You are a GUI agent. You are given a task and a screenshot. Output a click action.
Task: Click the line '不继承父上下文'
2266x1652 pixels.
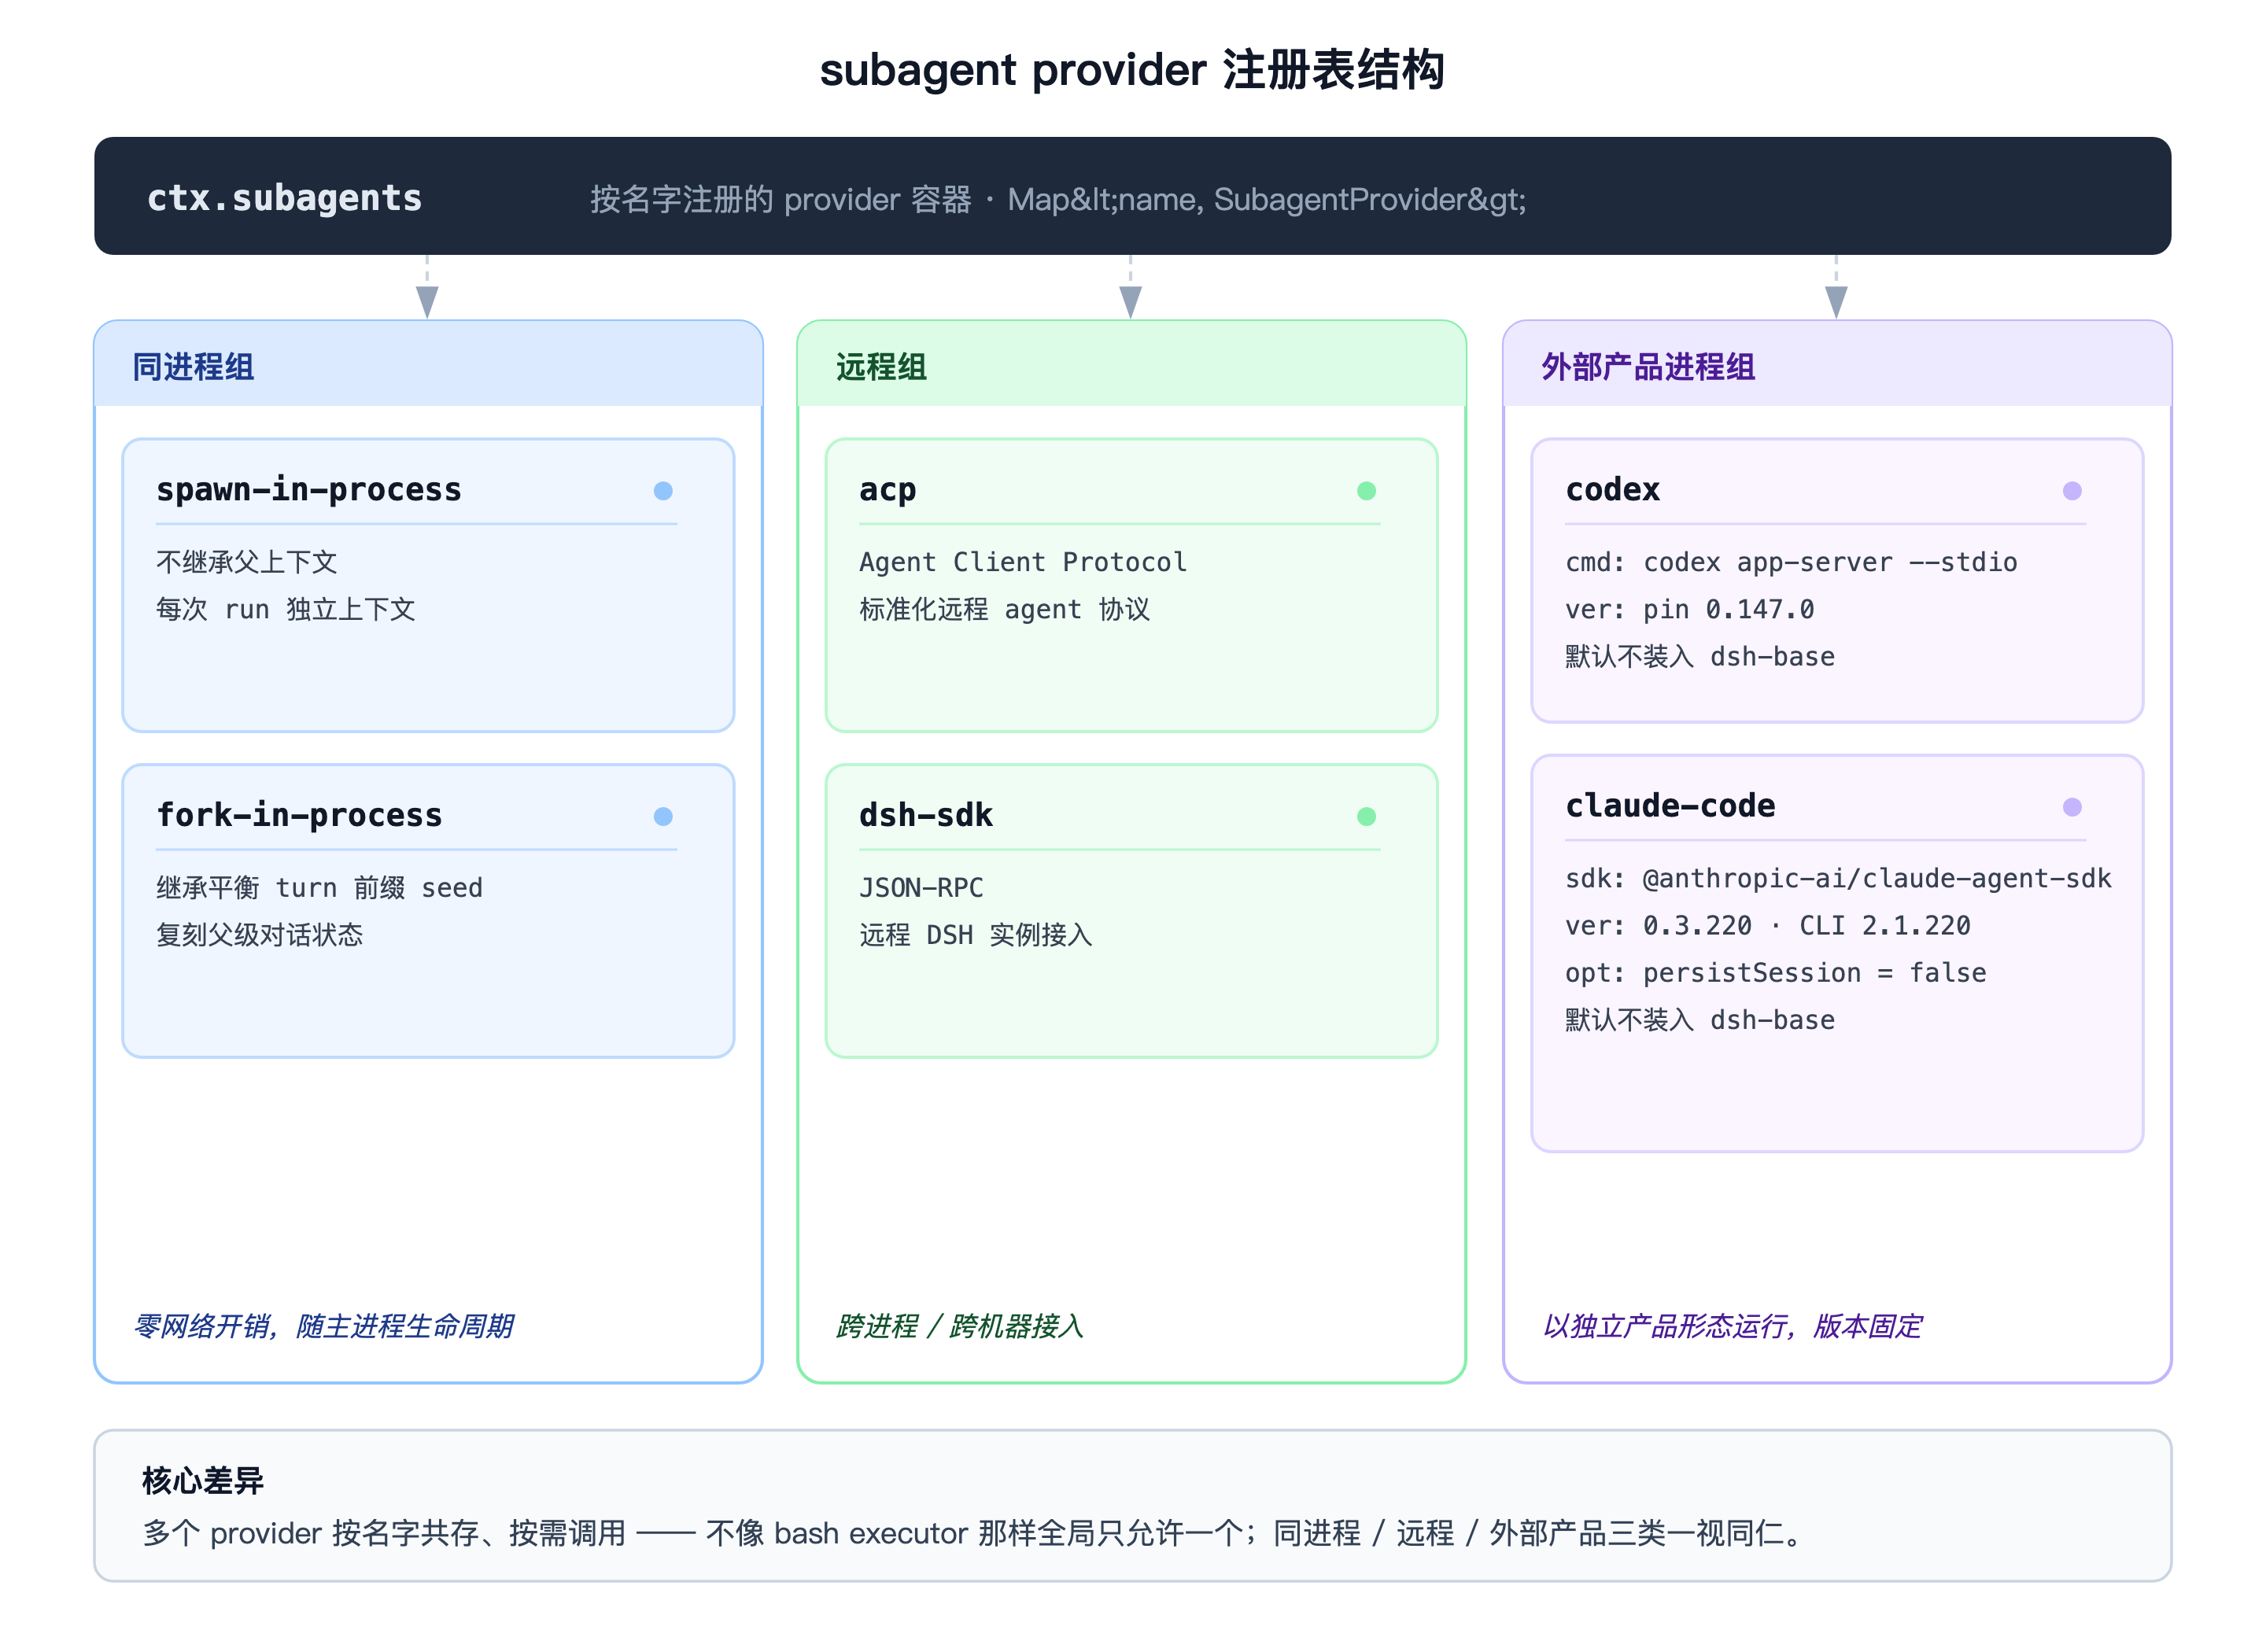pos(246,562)
